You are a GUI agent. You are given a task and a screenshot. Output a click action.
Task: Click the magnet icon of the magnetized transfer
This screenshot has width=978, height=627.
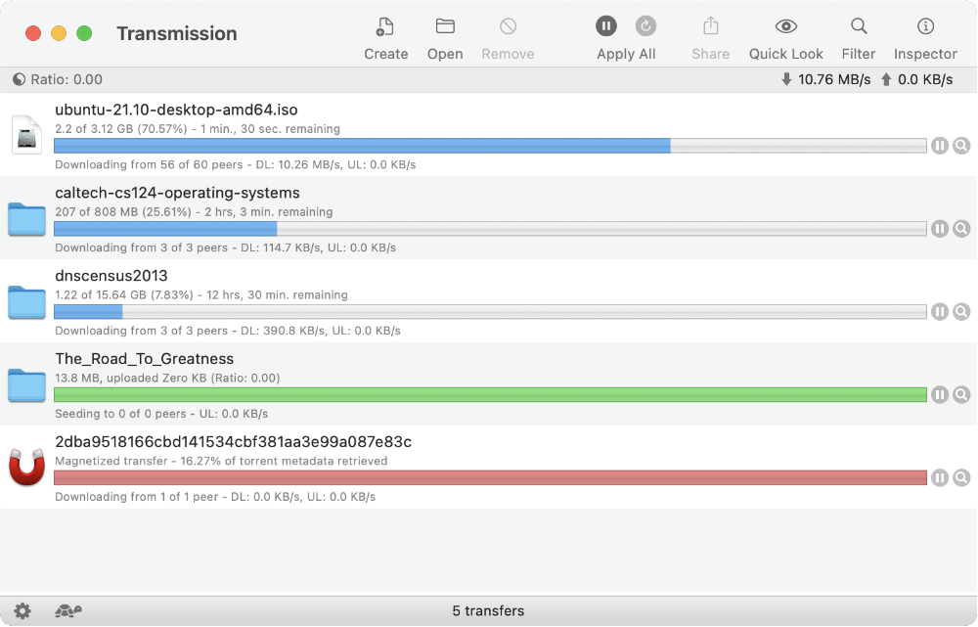coord(25,467)
